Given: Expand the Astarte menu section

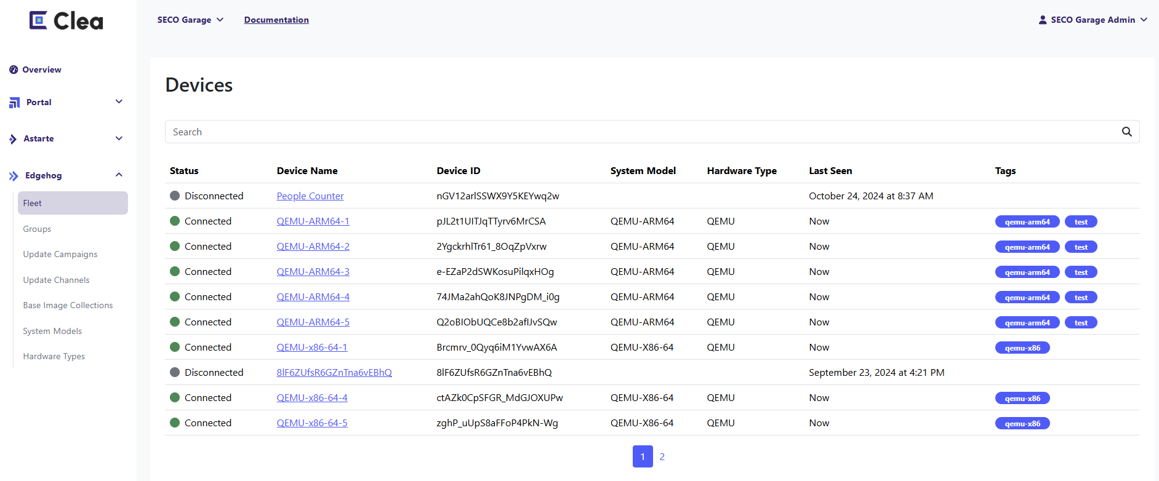Looking at the screenshot, I should tap(119, 138).
